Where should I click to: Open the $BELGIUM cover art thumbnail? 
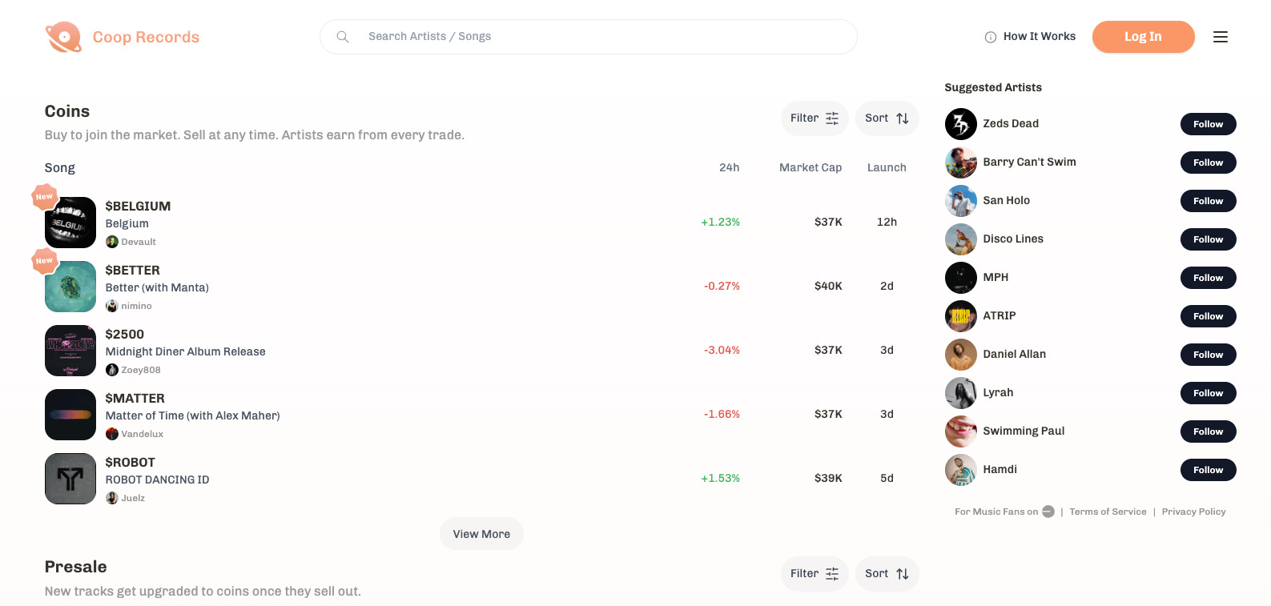point(70,223)
